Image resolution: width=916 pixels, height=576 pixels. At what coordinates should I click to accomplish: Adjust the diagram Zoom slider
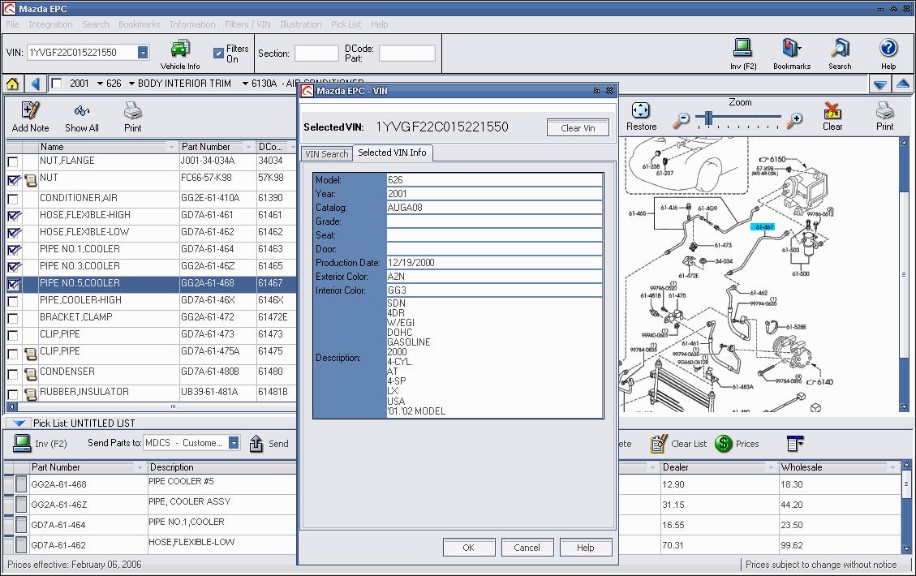coord(708,118)
